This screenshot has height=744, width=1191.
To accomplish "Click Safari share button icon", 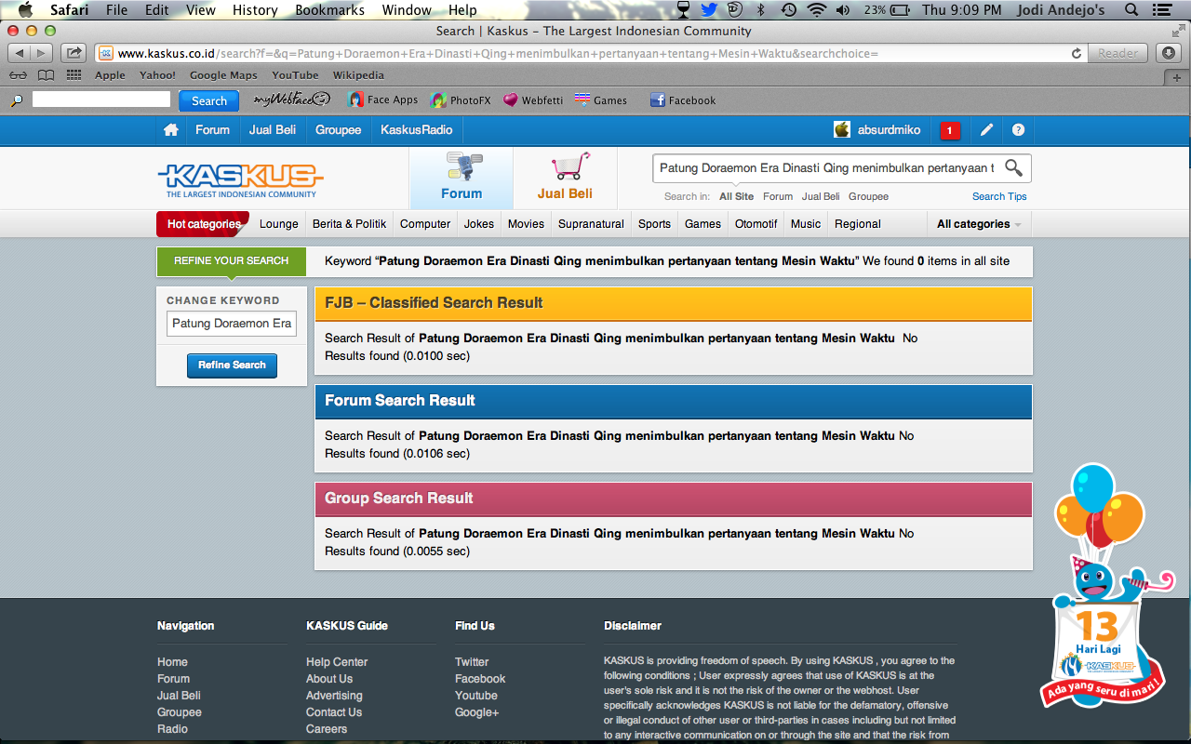I will (75, 53).
